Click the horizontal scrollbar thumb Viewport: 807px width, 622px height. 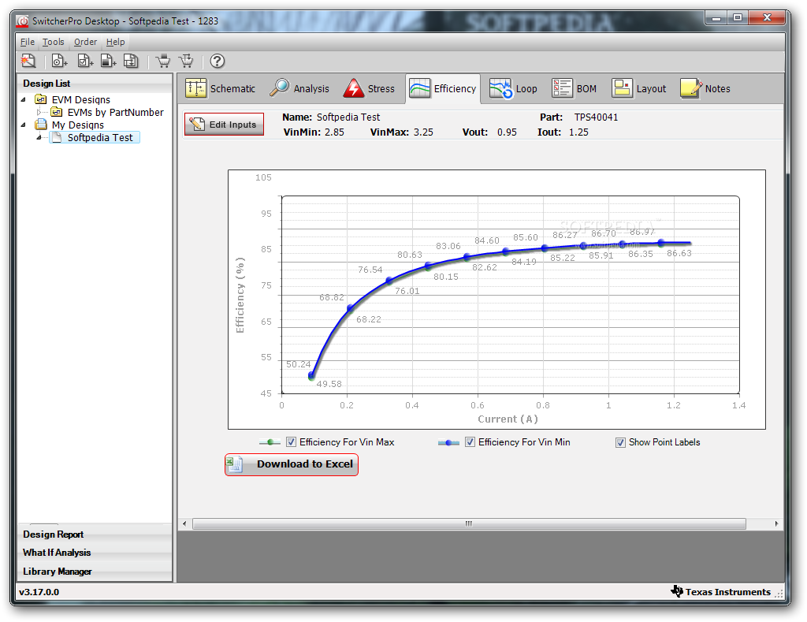coord(469,523)
